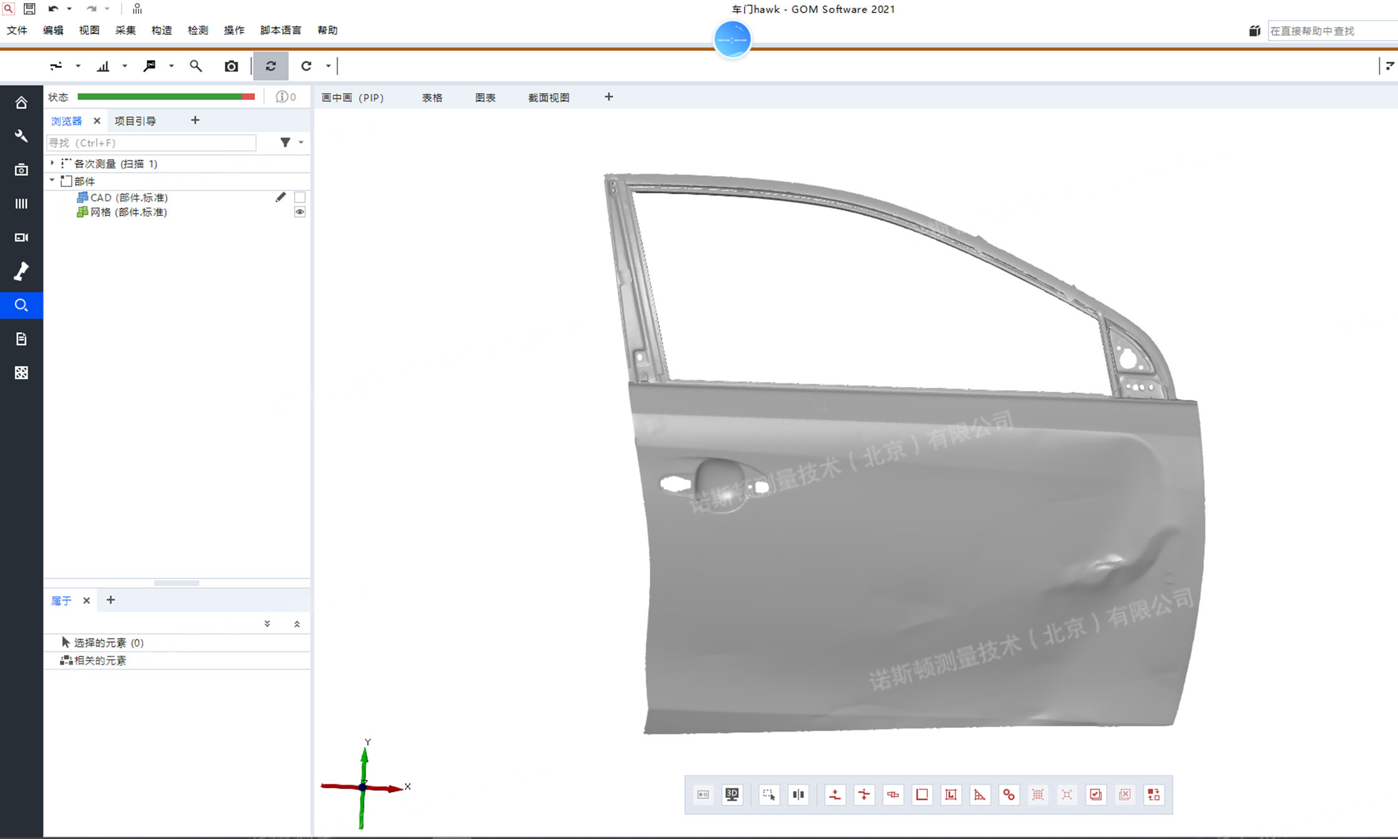Expand the 各次测量 tree node
The height and width of the screenshot is (839, 1398).
(52, 163)
